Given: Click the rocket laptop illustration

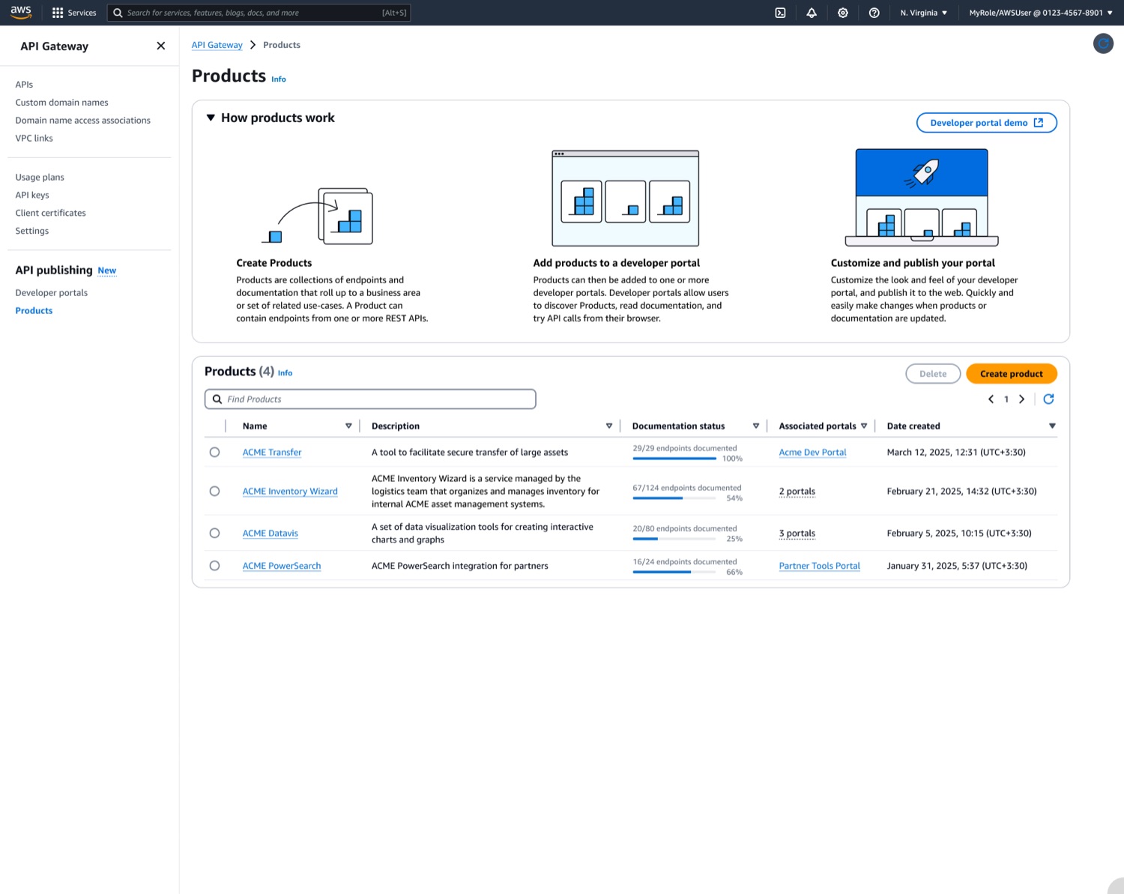Looking at the screenshot, I should tap(922, 197).
